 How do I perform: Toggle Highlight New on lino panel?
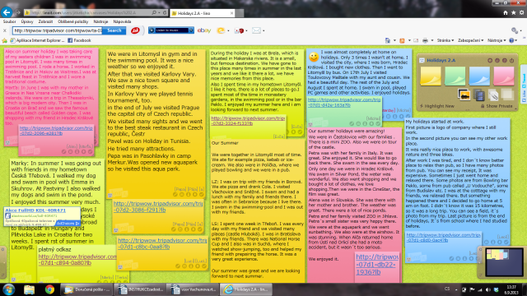tap(437, 106)
